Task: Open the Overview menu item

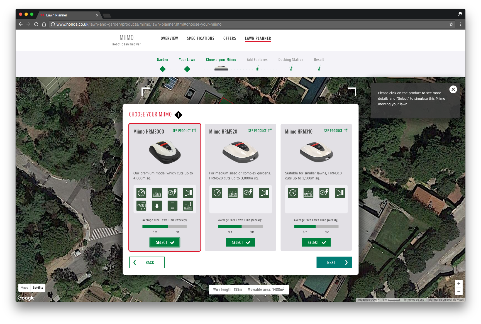Action: coord(169,38)
